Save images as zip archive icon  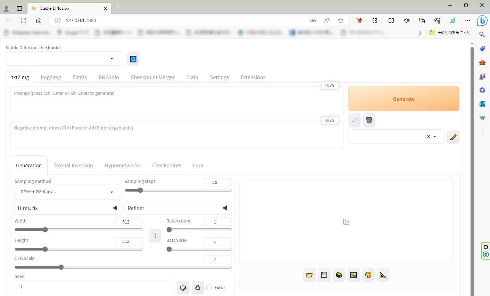(x=339, y=275)
